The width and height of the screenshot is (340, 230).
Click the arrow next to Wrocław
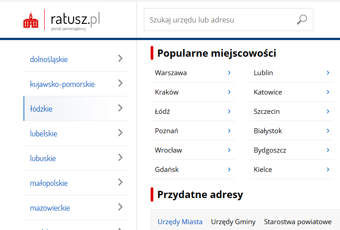pos(229,150)
